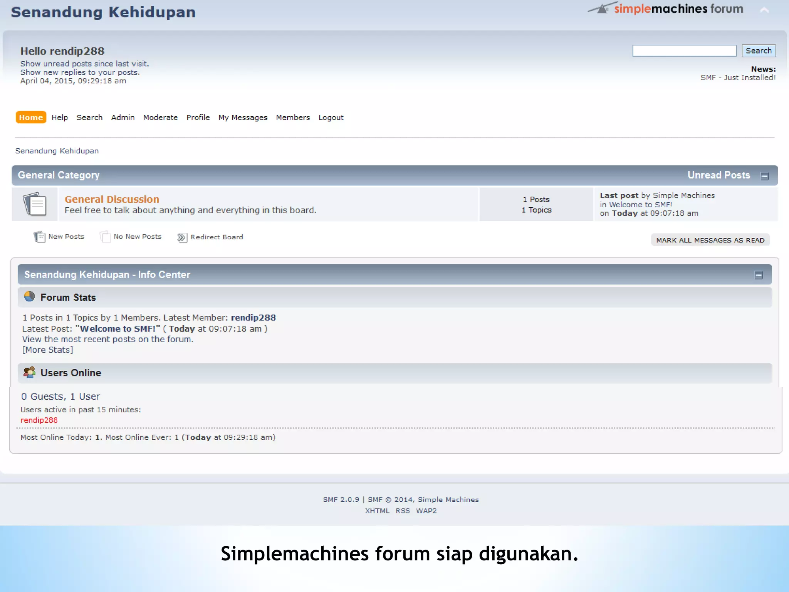Open red rendip288 user in active list

[39, 420]
